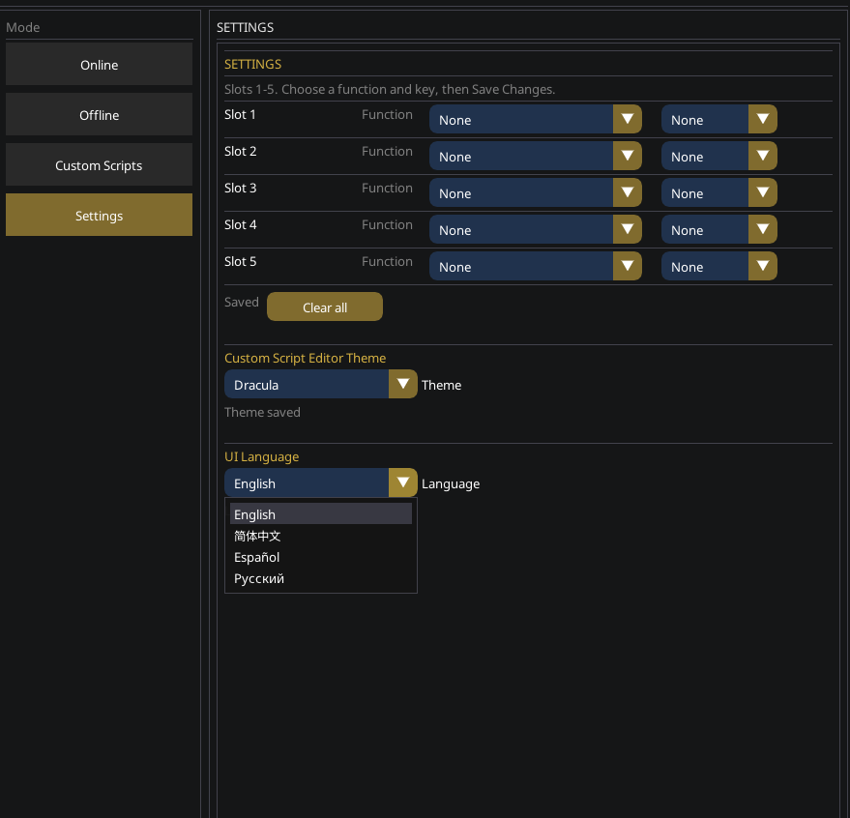
Task: Click the Slot 4 Function dropdown arrow
Action: click(628, 229)
